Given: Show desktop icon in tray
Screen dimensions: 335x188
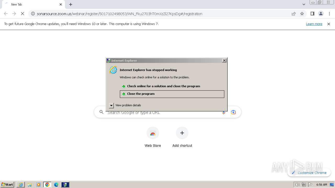Looking at the screenshot, I should pos(332,185).
